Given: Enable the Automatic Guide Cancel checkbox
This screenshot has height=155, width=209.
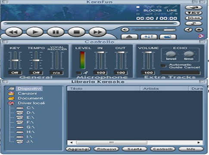Looking at the screenshot, I should (x=163, y=66).
